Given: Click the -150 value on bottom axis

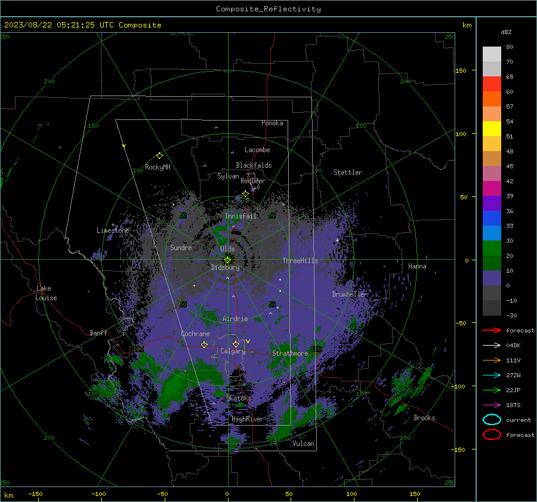Looking at the screenshot, I should [x=35, y=494].
